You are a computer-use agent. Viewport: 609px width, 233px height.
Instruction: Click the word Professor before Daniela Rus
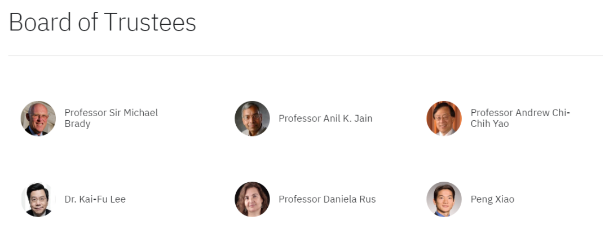point(300,199)
